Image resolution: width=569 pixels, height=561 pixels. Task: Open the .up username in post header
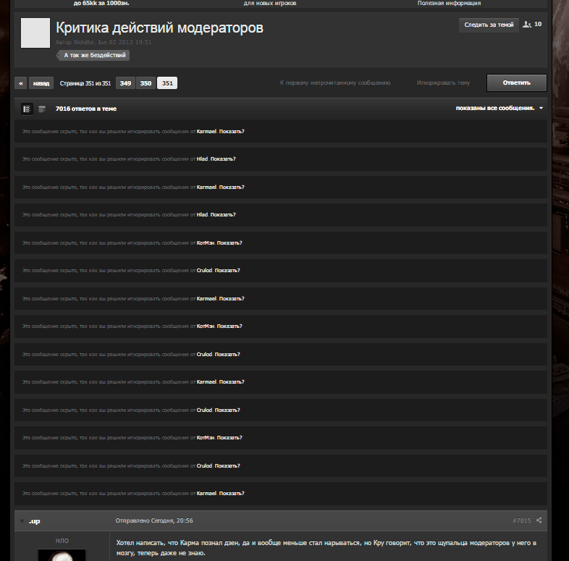[34, 521]
